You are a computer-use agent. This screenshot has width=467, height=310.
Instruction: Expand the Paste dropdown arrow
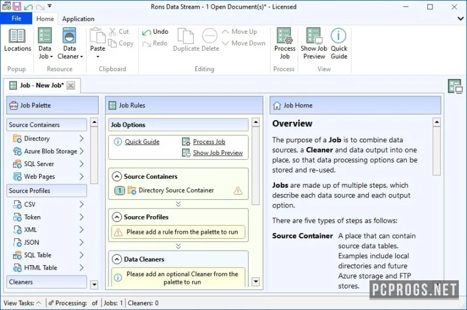coord(97,57)
